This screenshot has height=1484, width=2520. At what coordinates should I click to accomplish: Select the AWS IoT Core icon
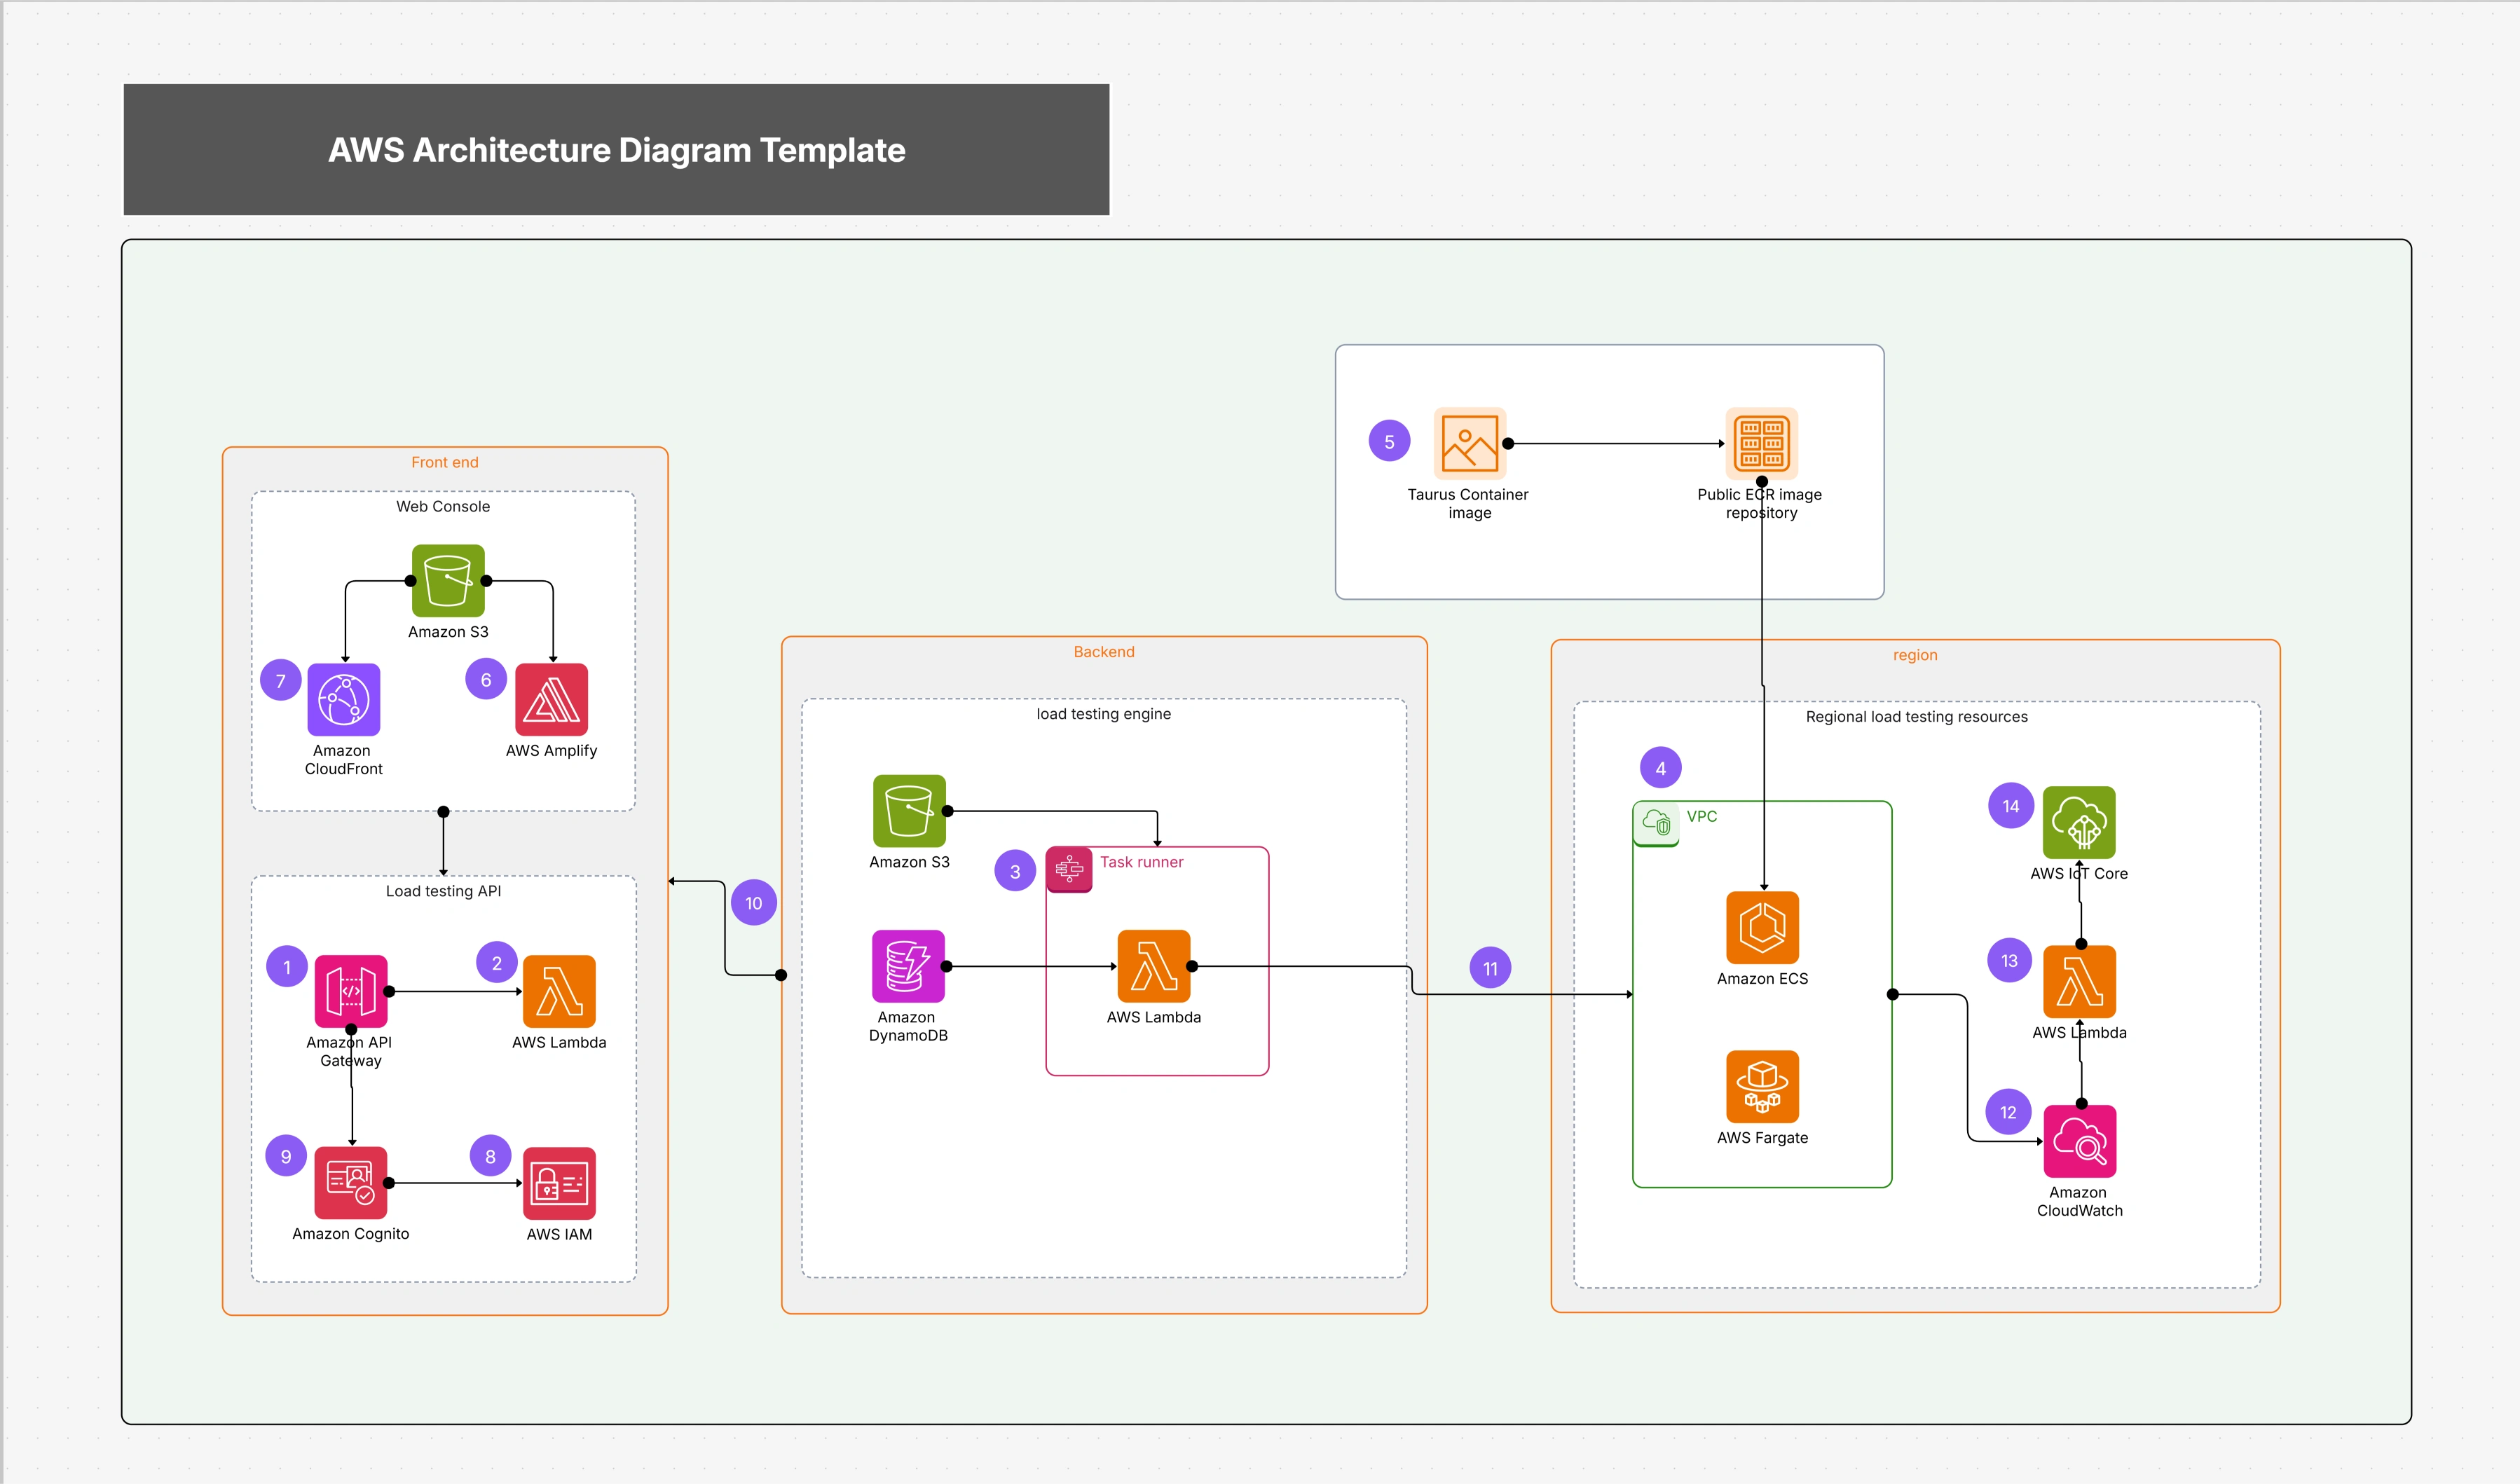coord(2080,822)
